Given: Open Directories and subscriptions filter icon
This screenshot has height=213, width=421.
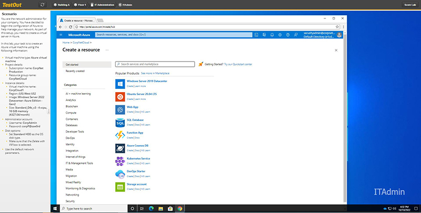Looking at the screenshot, I should pyautogui.click(x=264, y=35).
